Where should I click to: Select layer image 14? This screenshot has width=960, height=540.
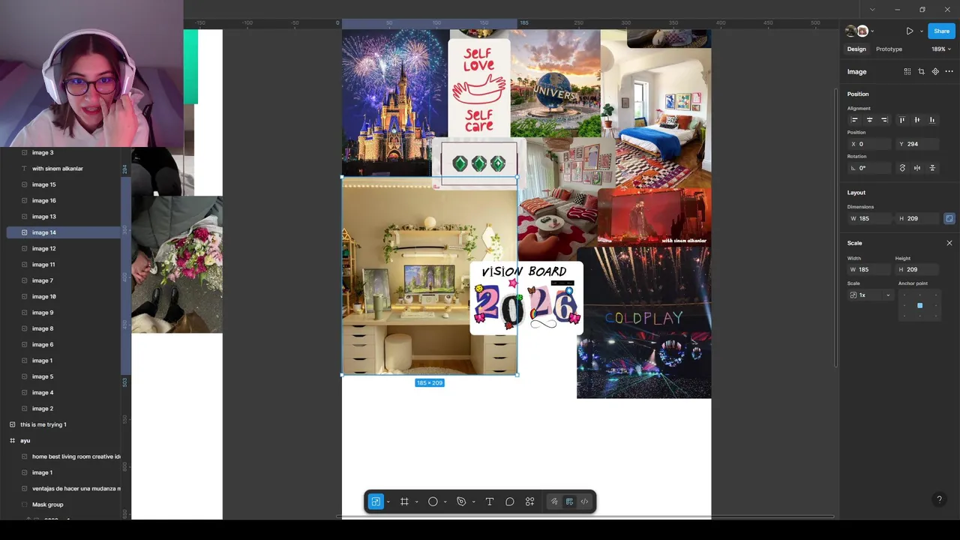coord(63,232)
